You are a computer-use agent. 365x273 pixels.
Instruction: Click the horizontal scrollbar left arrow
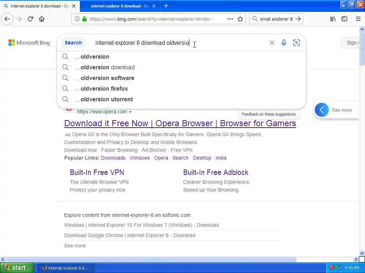2,259
